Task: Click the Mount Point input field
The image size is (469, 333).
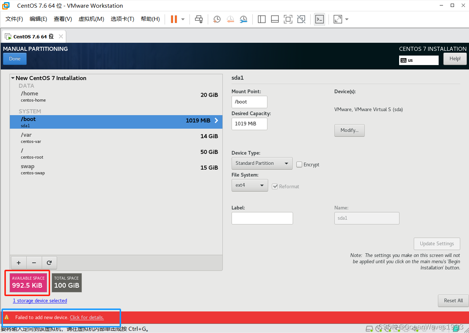Action: pyautogui.click(x=249, y=102)
